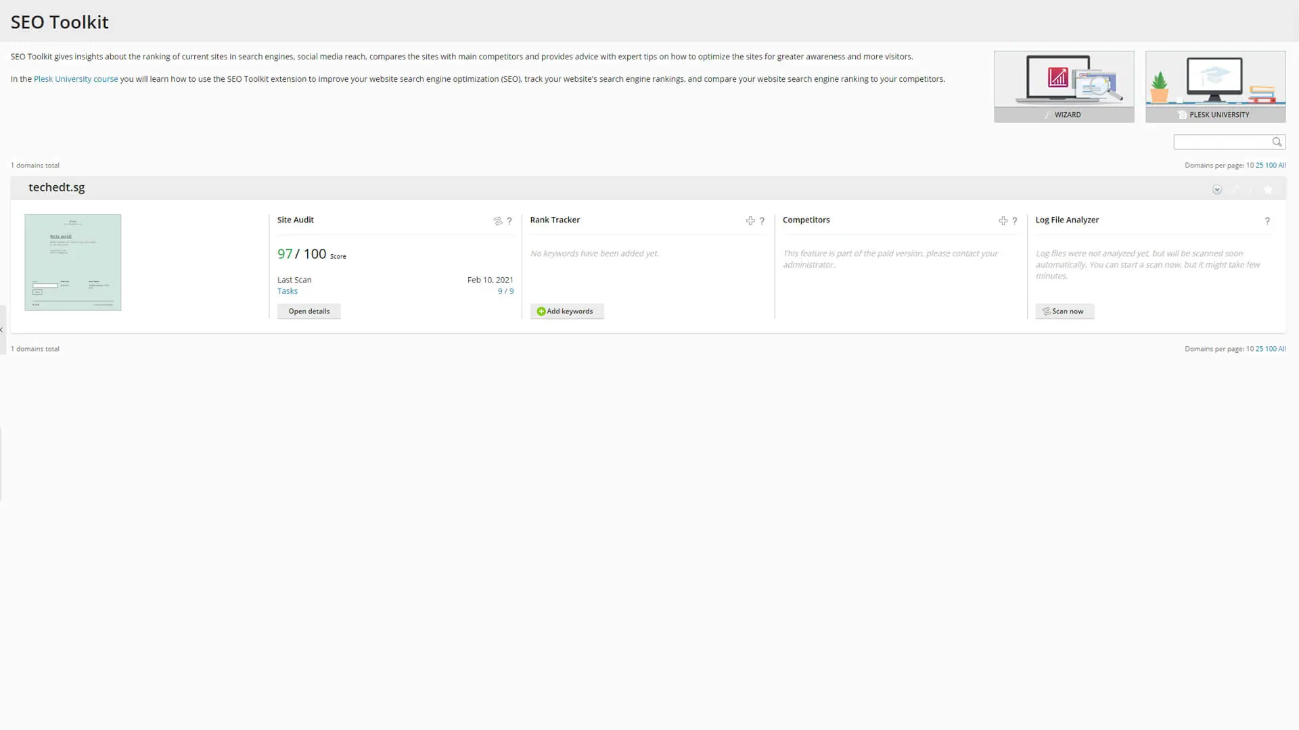Screen dimensions: 1299x730
Task: Click the SEO Toolkit page heading
Action: pos(60,22)
